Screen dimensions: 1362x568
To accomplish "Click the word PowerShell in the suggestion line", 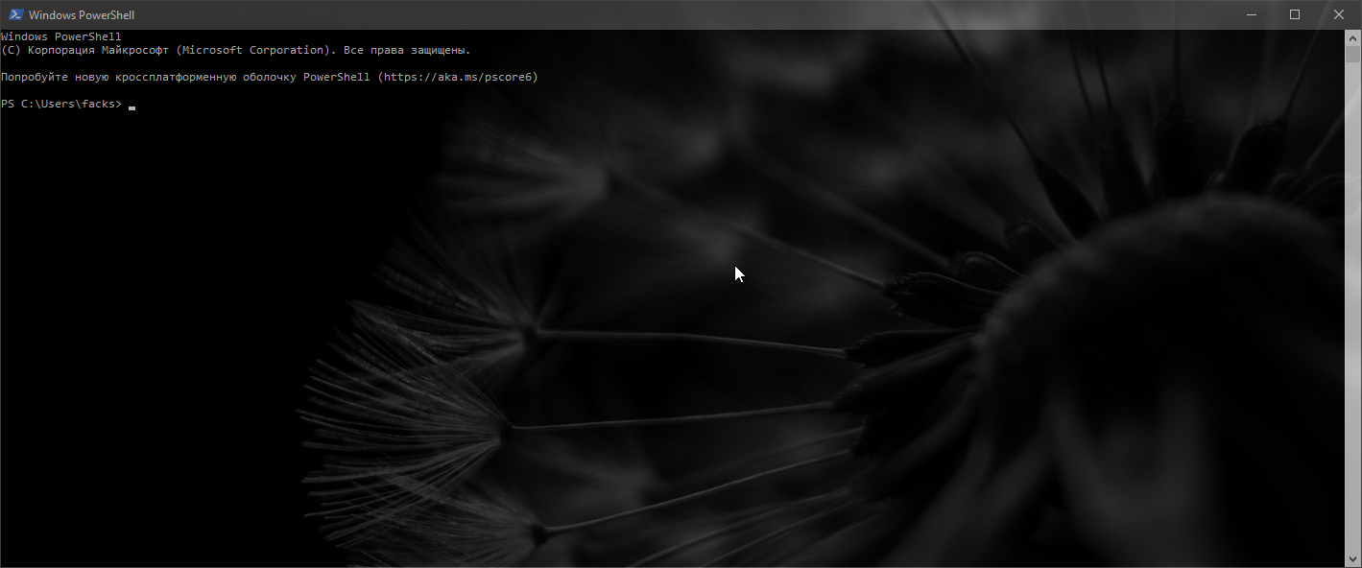I will [x=337, y=76].
